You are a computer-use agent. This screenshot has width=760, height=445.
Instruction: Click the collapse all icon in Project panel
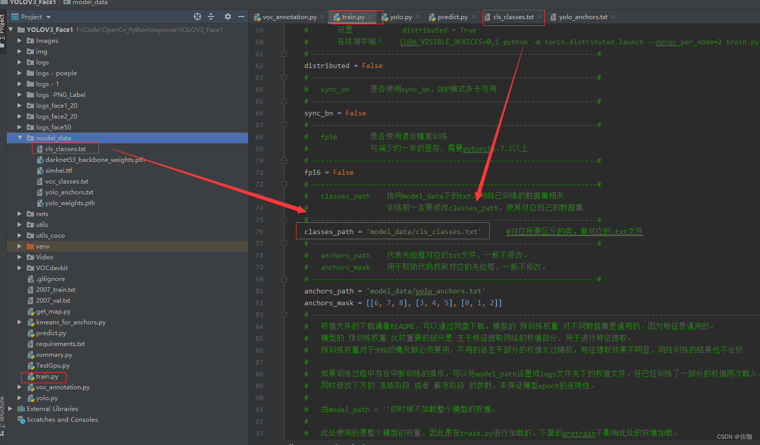211,17
